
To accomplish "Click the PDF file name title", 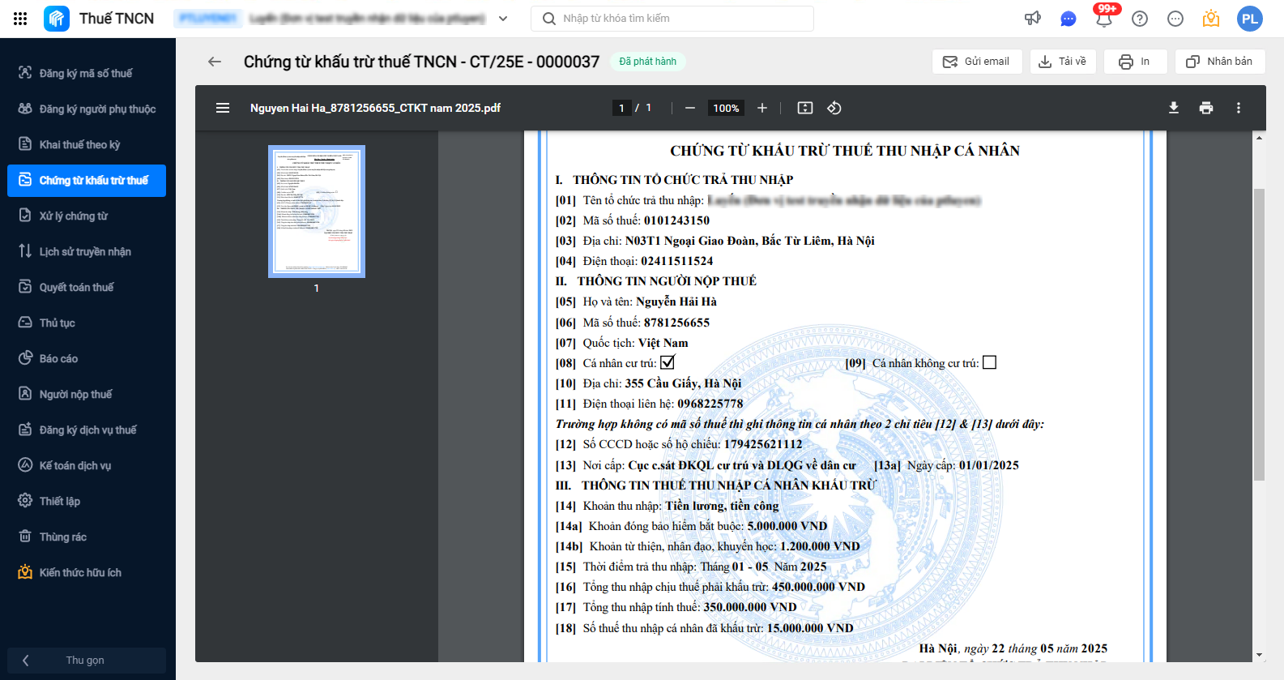I will [x=375, y=108].
